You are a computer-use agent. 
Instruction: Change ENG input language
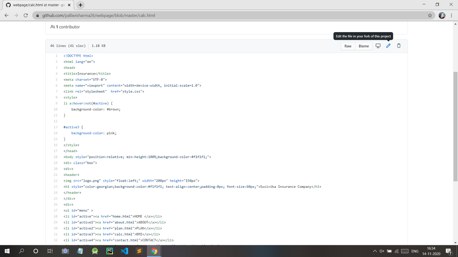[x=415, y=251]
